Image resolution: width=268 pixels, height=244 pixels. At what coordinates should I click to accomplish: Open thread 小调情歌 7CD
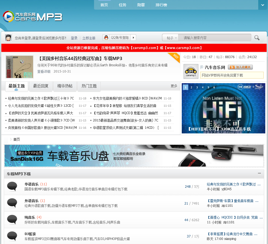tap(41, 120)
